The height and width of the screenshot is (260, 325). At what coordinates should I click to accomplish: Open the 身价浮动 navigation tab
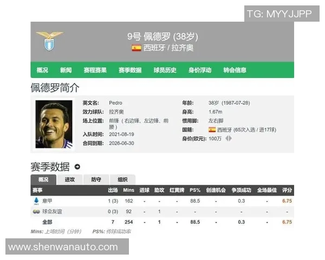(x=200, y=70)
